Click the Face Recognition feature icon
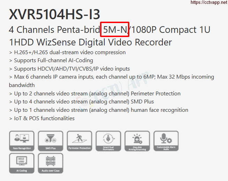The image size is (228, 181). pos(22,141)
